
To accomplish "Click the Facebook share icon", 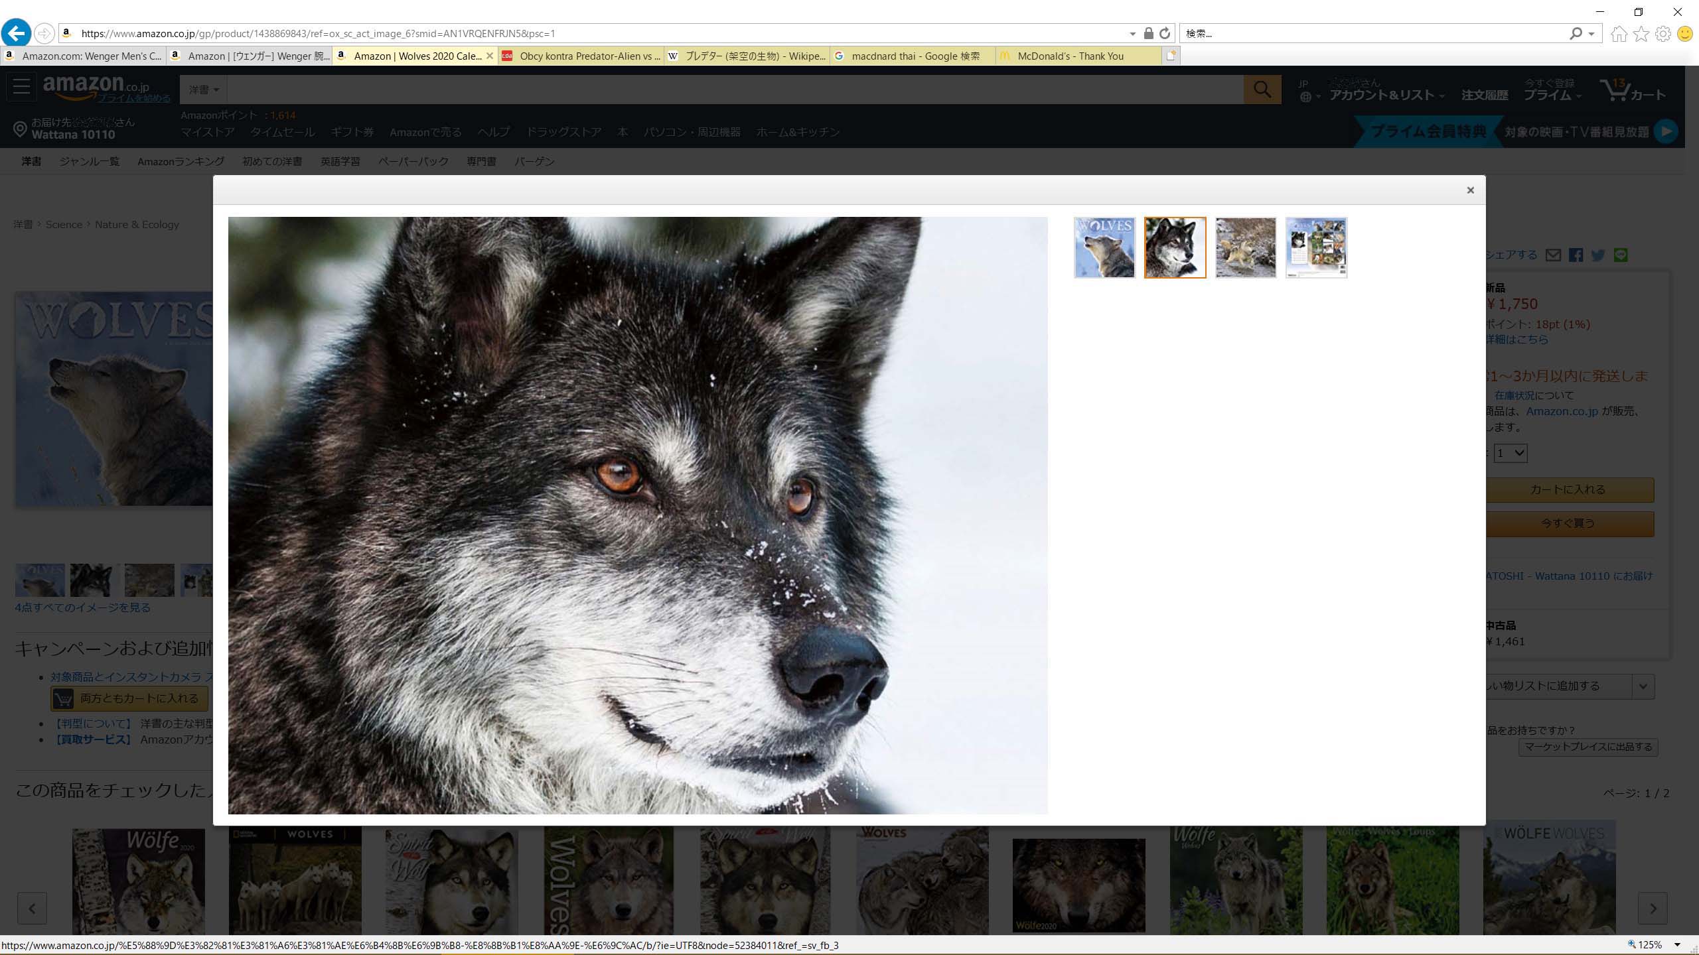I will tap(1576, 255).
